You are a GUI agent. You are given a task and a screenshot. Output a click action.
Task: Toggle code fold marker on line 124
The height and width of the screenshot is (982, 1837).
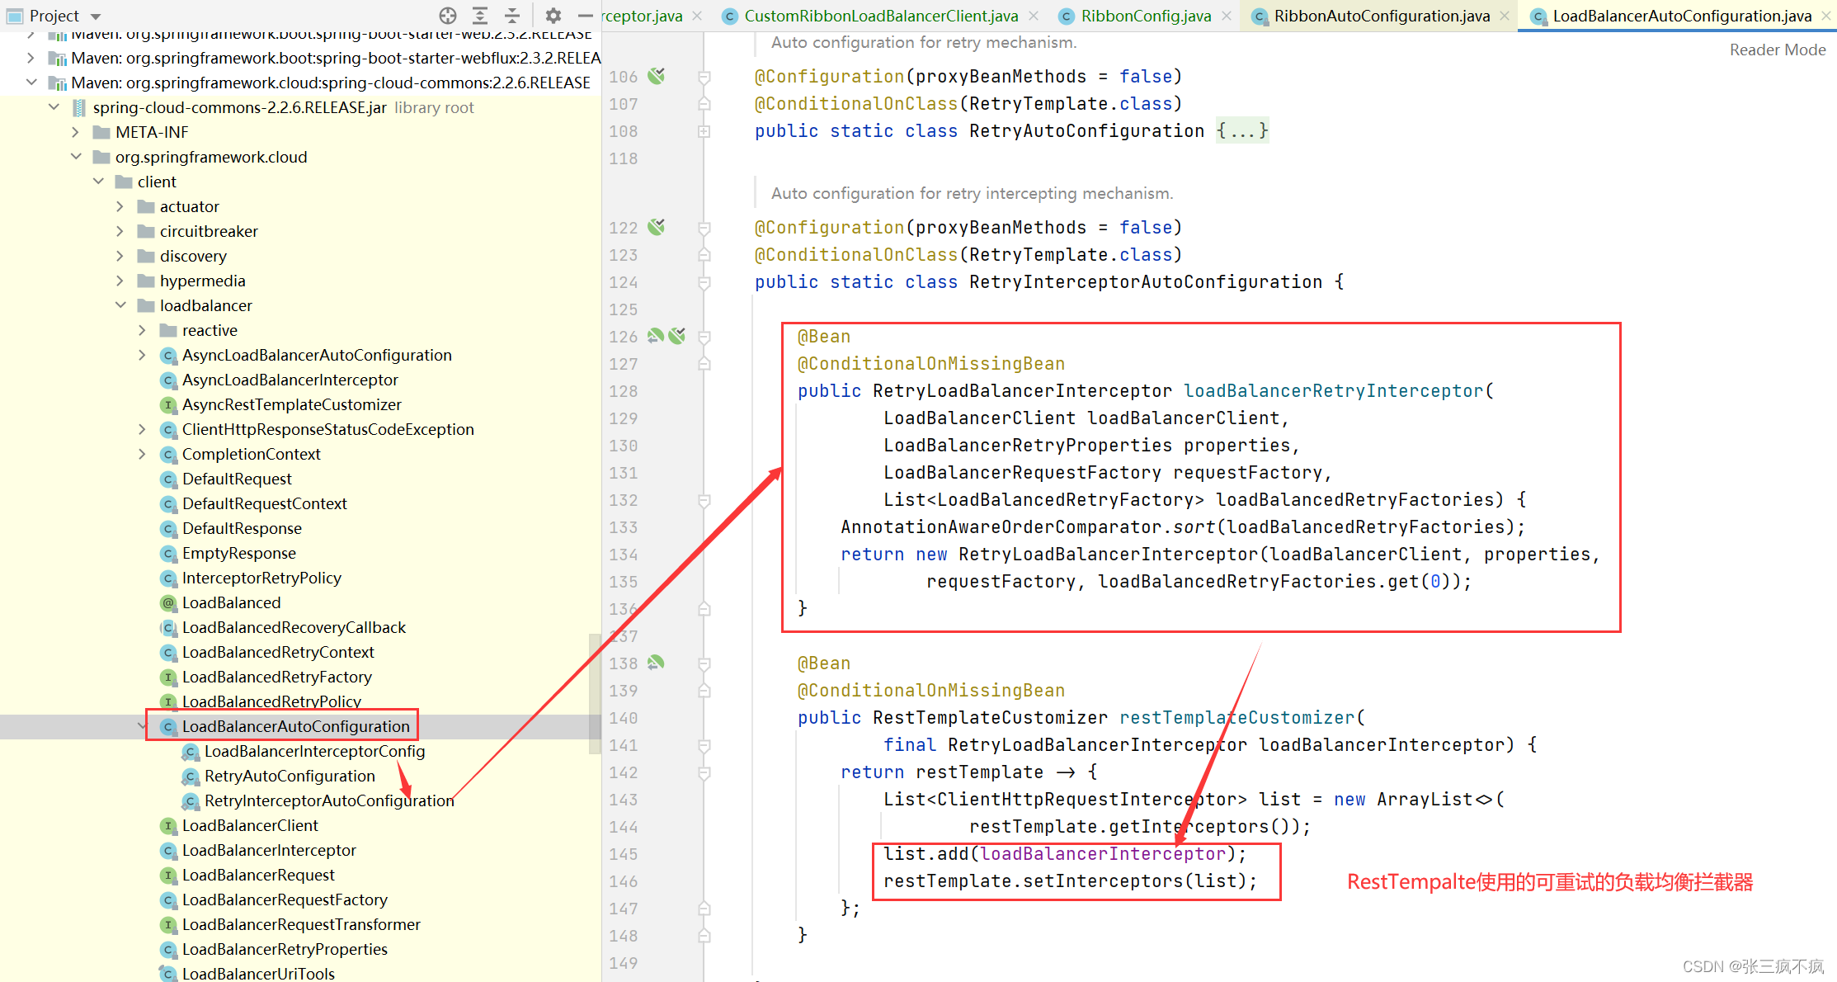pos(704,282)
